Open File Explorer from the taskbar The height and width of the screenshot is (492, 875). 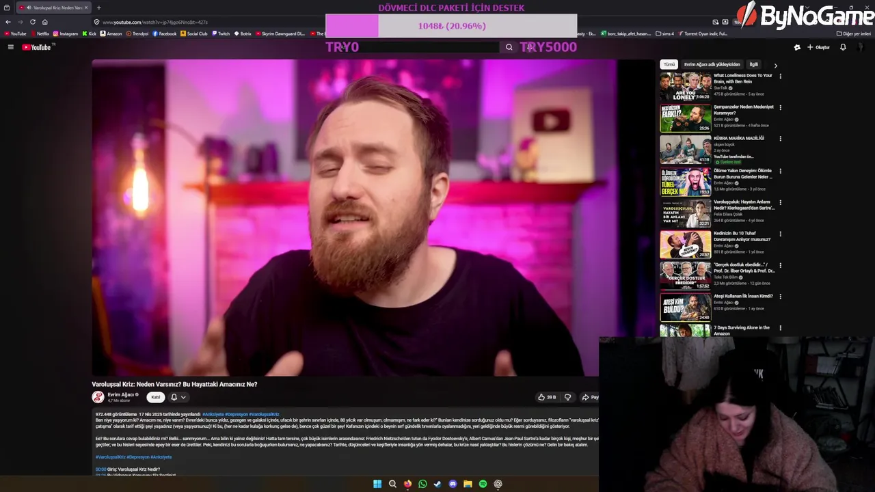(468, 484)
